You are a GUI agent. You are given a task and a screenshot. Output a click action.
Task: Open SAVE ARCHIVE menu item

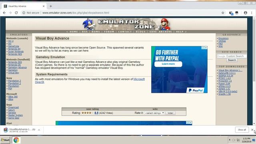[x=161, y=32]
